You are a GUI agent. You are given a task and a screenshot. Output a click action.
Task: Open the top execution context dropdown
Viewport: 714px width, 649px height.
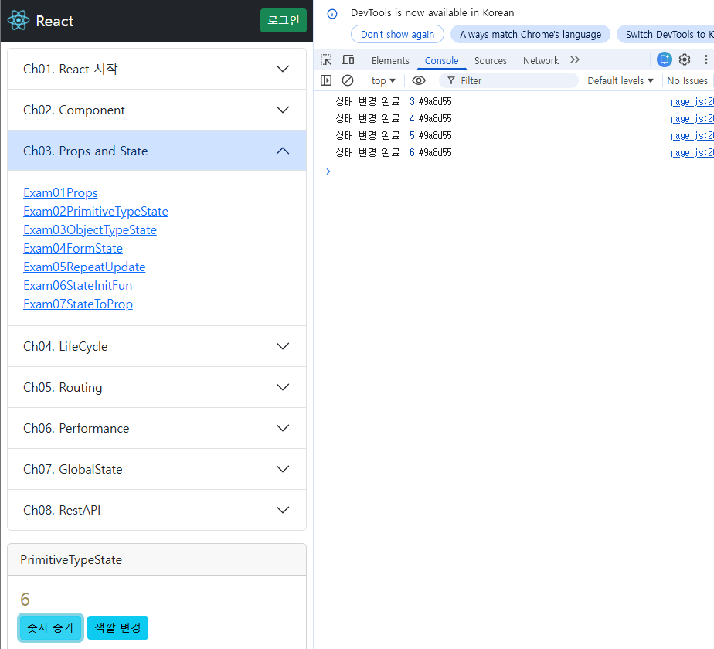point(383,80)
